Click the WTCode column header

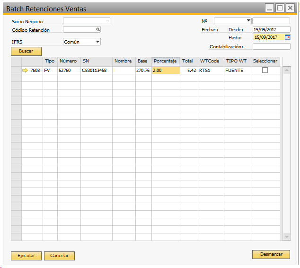tap(211, 61)
